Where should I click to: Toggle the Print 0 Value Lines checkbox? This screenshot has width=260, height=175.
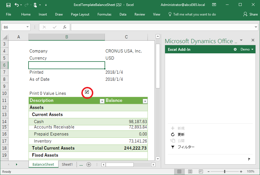87,92
